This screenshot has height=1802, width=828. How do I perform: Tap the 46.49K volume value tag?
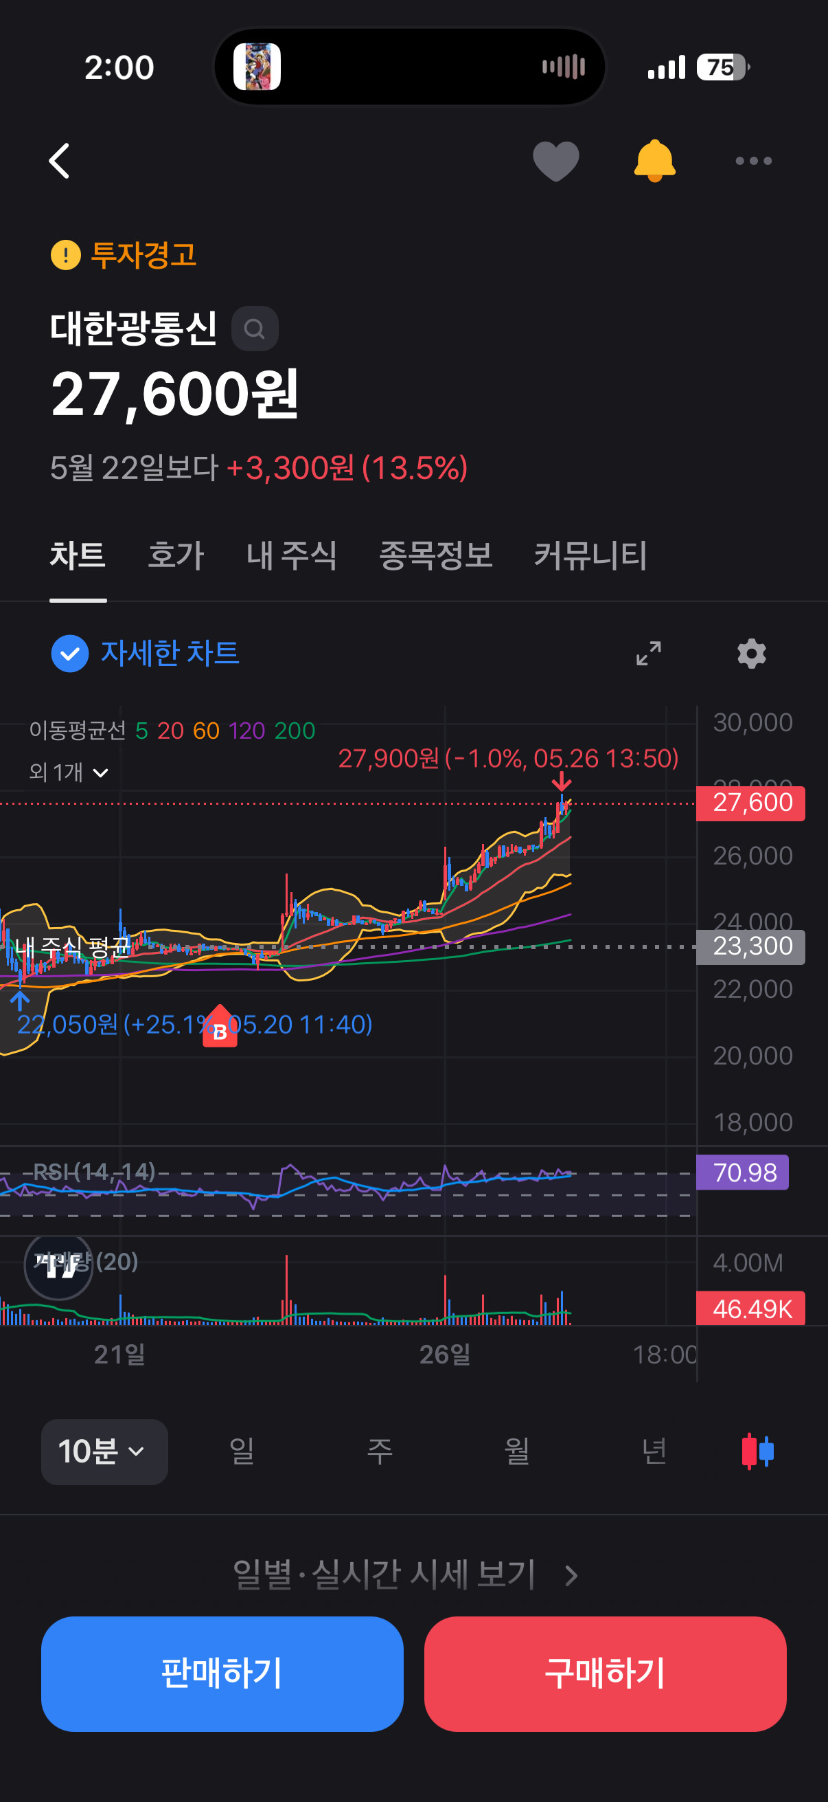pyautogui.click(x=750, y=1309)
